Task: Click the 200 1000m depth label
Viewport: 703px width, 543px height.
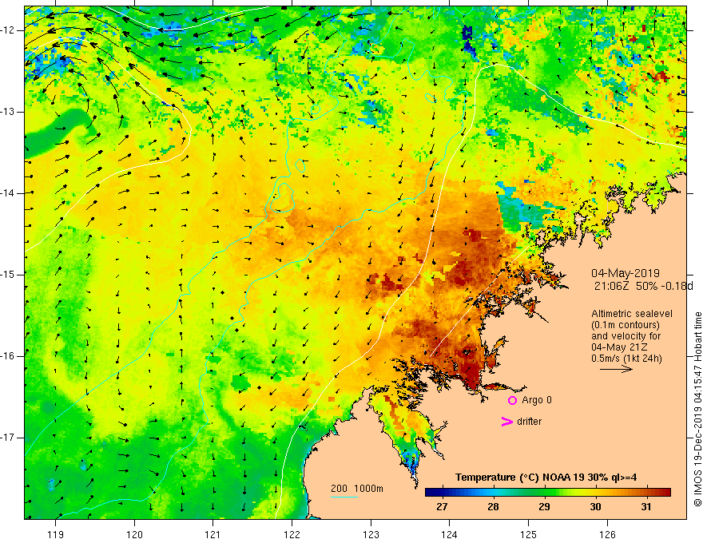Action: click(x=357, y=489)
